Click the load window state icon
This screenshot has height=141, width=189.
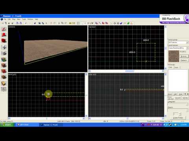click(x=17, y=23)
